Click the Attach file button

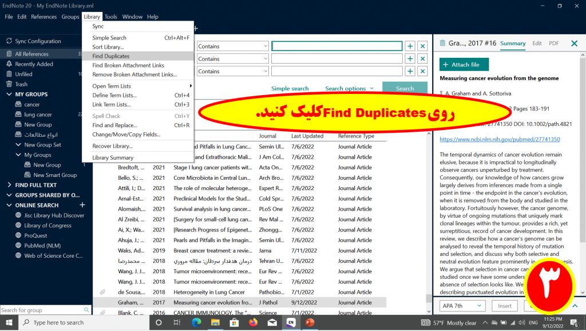tap(464, 65)
